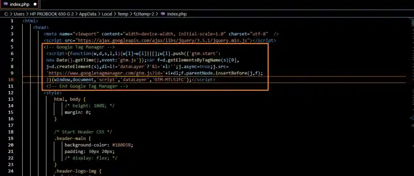Image resolution: width=414 pixels, height=176 pixels.
Task: Open the Users breadcrumb folder
Action: tap(19, 14)
